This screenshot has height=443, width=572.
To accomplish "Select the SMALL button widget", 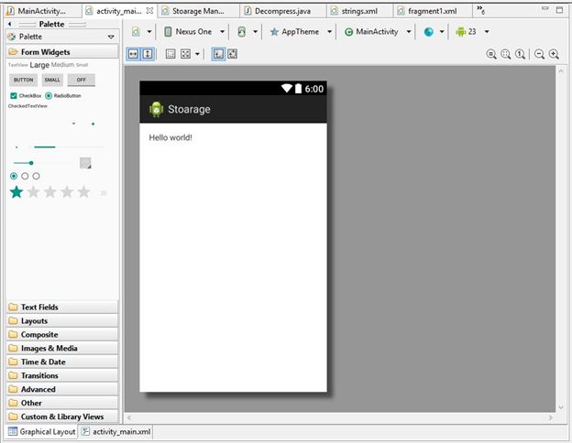I will [x=52, y=80].
